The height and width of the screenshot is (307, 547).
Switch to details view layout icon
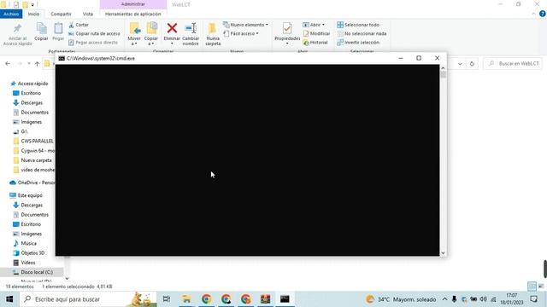(x=532, y=287)
